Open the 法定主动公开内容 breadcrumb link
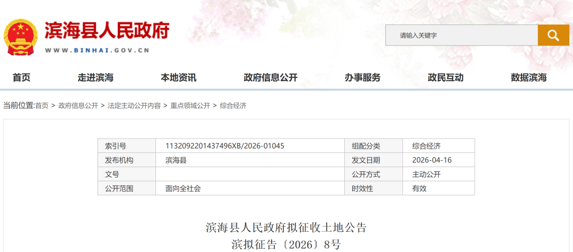Image resolution: width=573 pixels, height=252 pixels. coord(134,106)
